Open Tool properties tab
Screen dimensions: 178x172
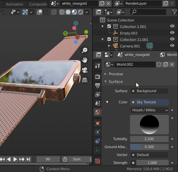[98, 66]
